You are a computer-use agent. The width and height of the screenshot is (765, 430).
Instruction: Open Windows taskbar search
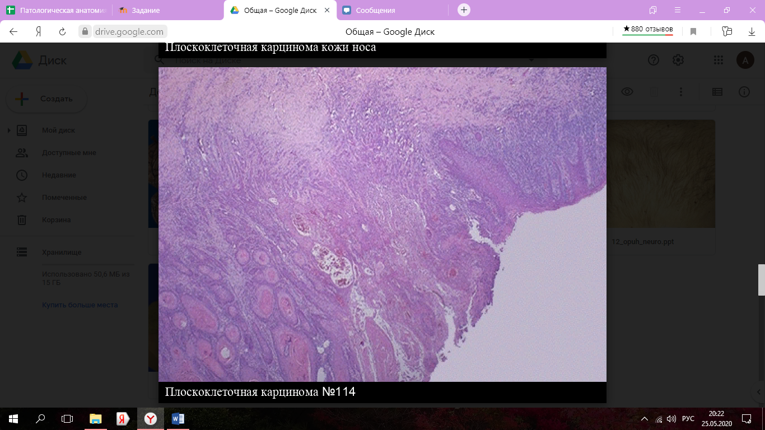coord(40,419)
